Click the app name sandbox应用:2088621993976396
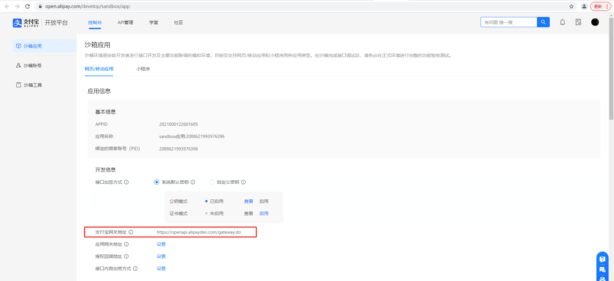This screenshot has width=614, height=281. pyautogui.click(x=192, y=136)
